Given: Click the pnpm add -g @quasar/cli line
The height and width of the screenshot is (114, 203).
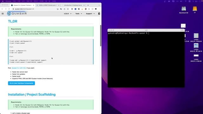Looking at the screenshot, I should pos(28,60).
